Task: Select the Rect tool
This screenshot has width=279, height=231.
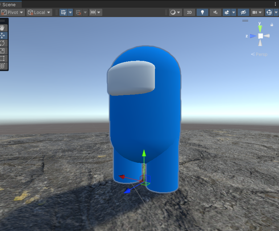Action: [x=3, y=58]
